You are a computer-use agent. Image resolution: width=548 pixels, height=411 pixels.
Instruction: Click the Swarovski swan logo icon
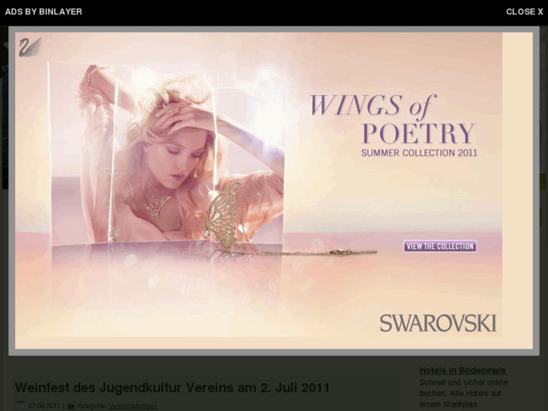pyautogui.click(x=29, y=47)
